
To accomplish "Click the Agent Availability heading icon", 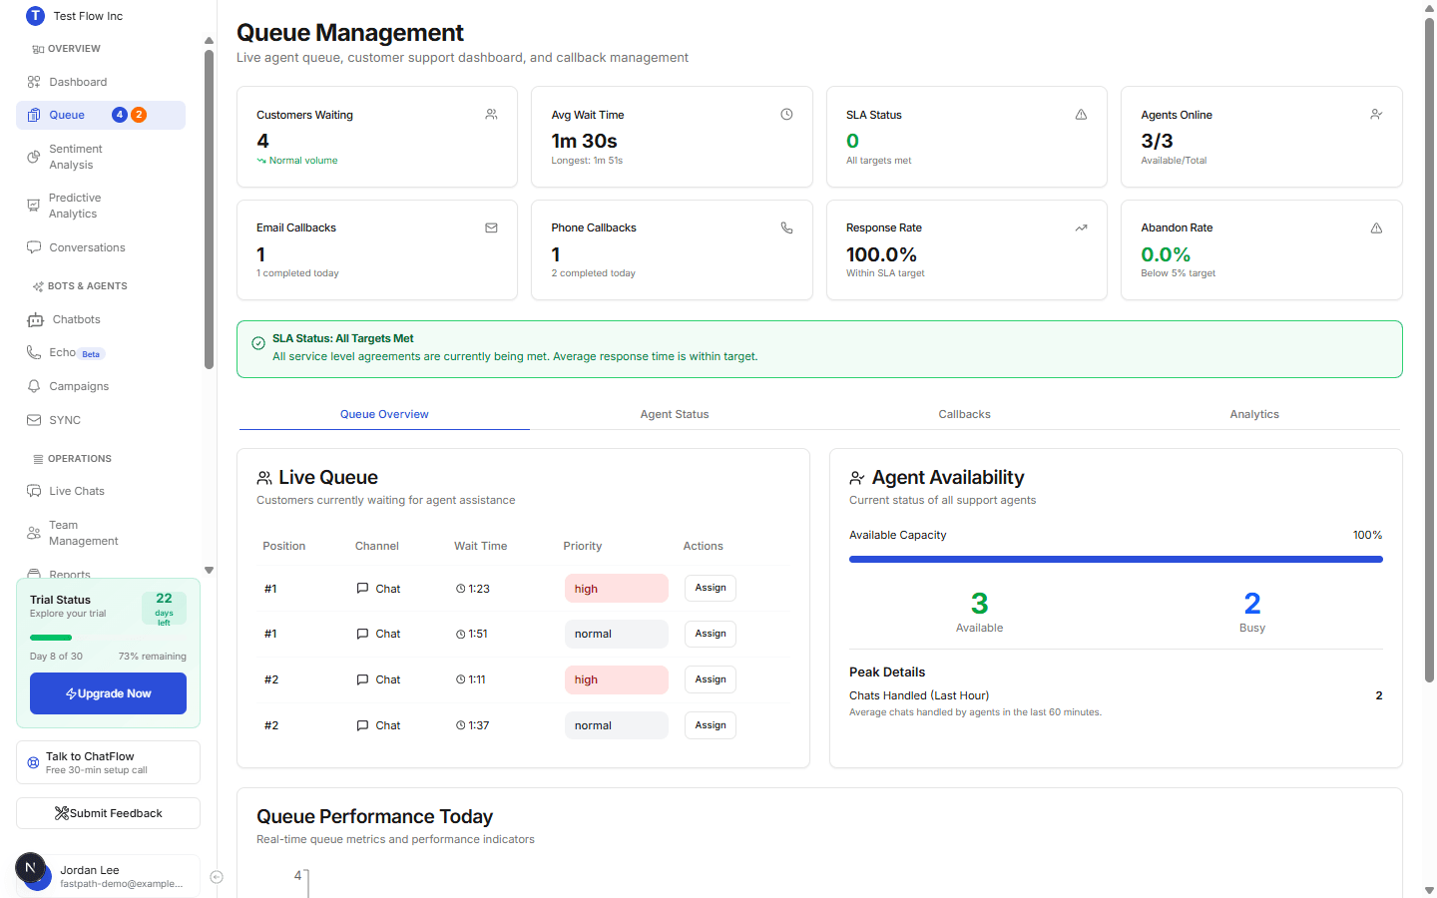I will [857, 478].
